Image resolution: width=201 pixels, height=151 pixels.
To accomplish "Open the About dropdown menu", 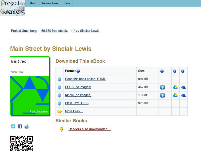I will 33,3.
